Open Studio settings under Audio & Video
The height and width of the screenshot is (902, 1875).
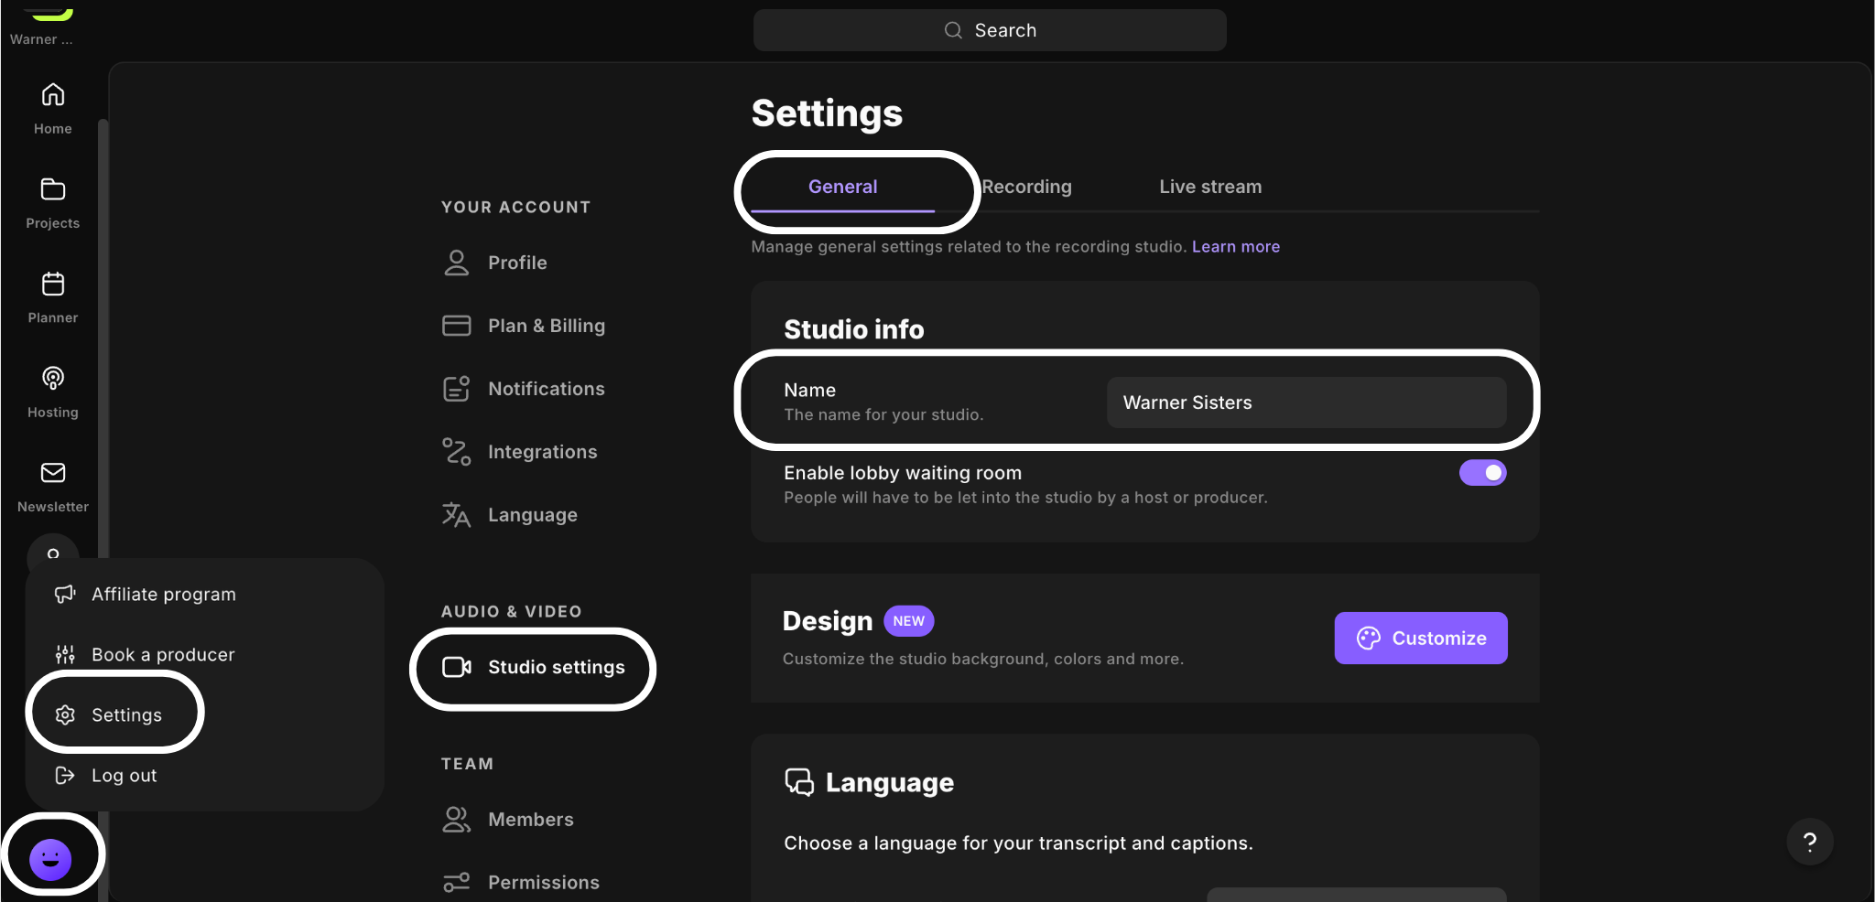(557, 667)
